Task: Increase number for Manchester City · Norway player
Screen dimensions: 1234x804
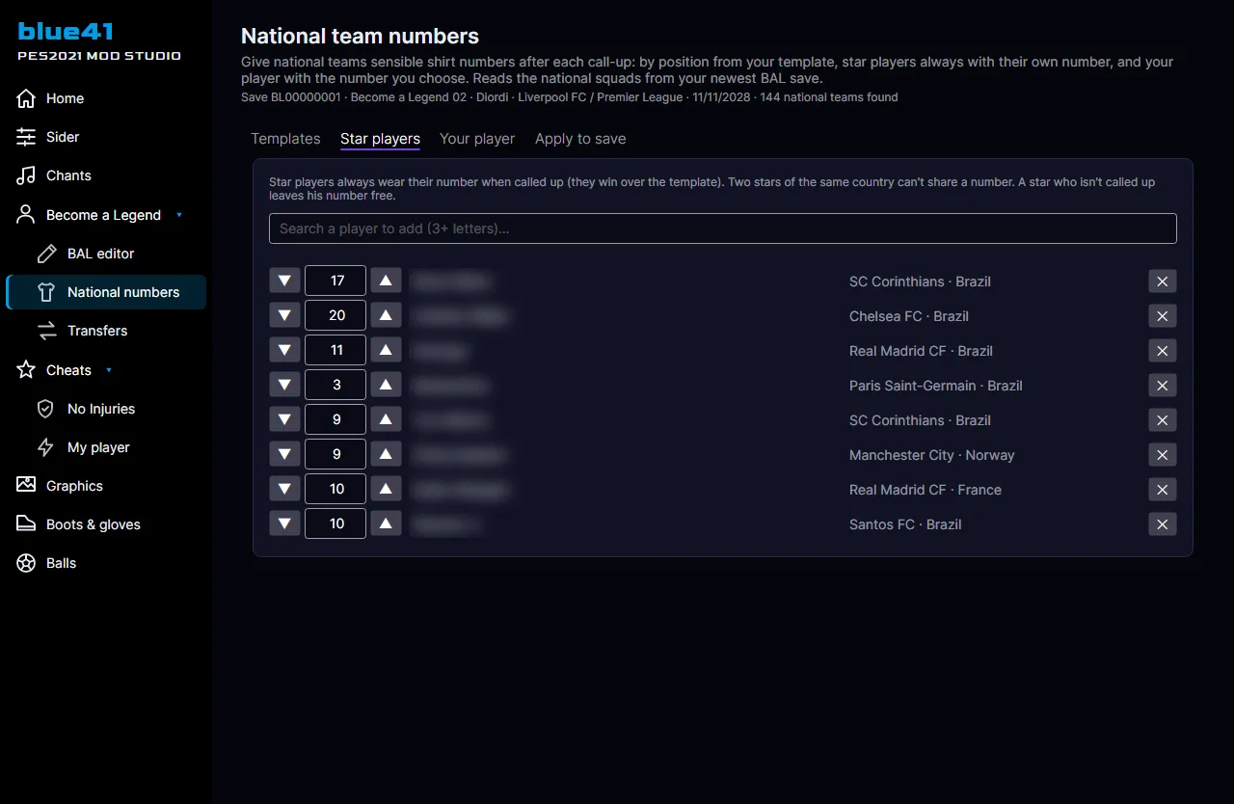Action: click(386, 455)
